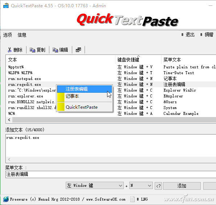
Task: Click the &Users cell
Action: tap(170, 102)
